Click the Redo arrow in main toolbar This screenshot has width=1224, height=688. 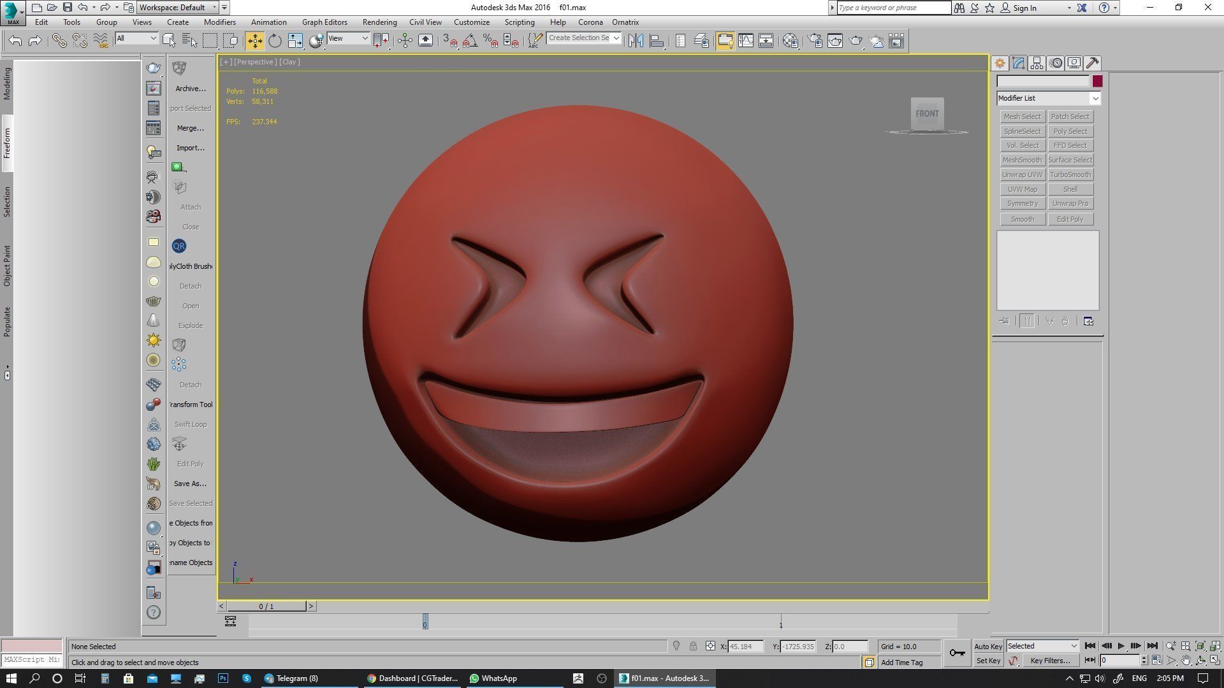35,41
